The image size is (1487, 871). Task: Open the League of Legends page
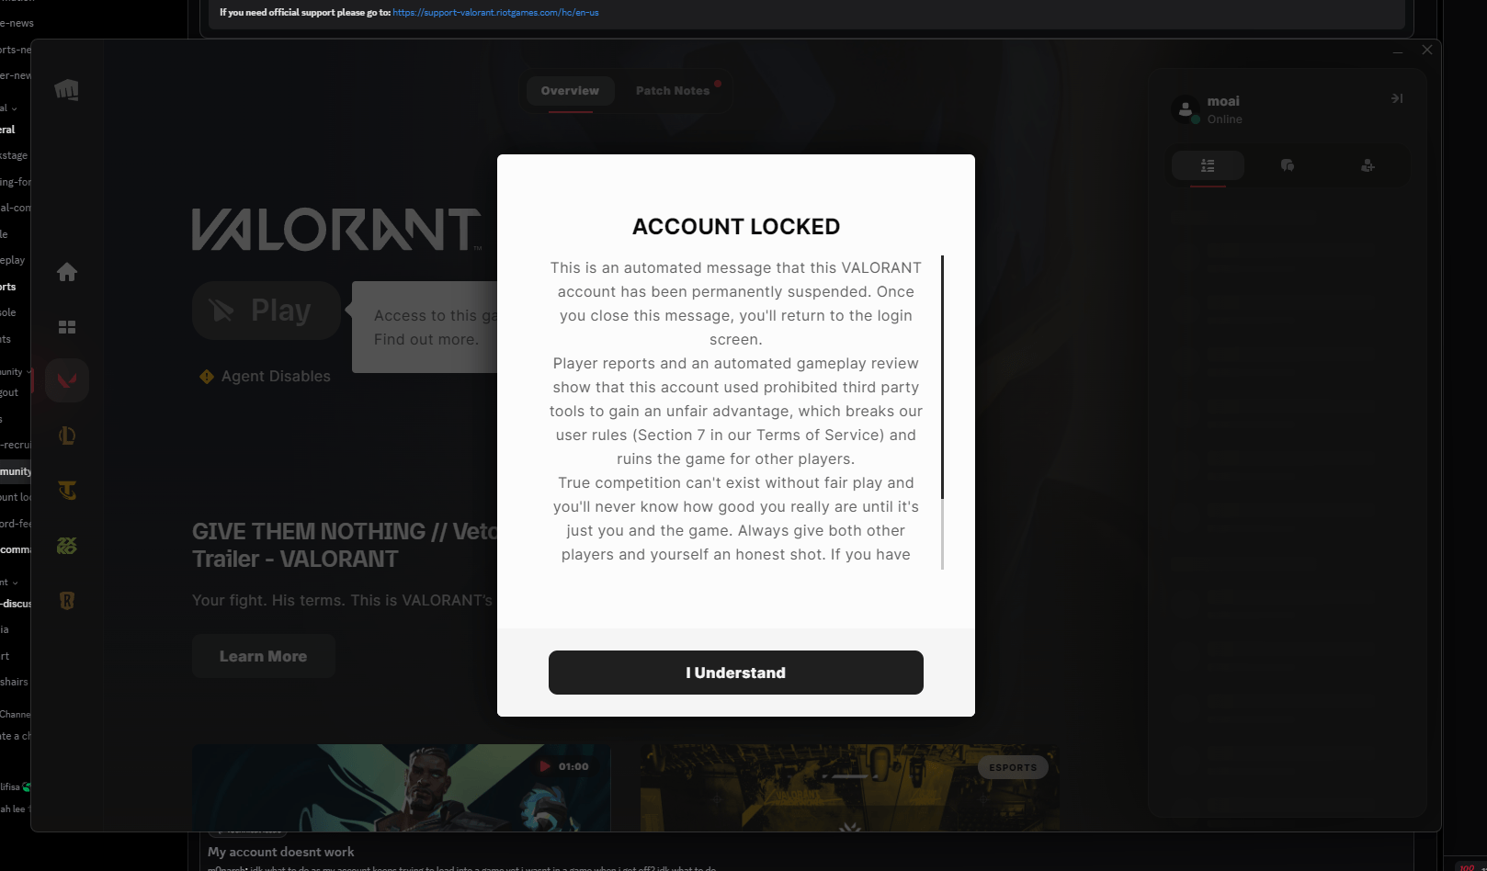pos(66,435)
